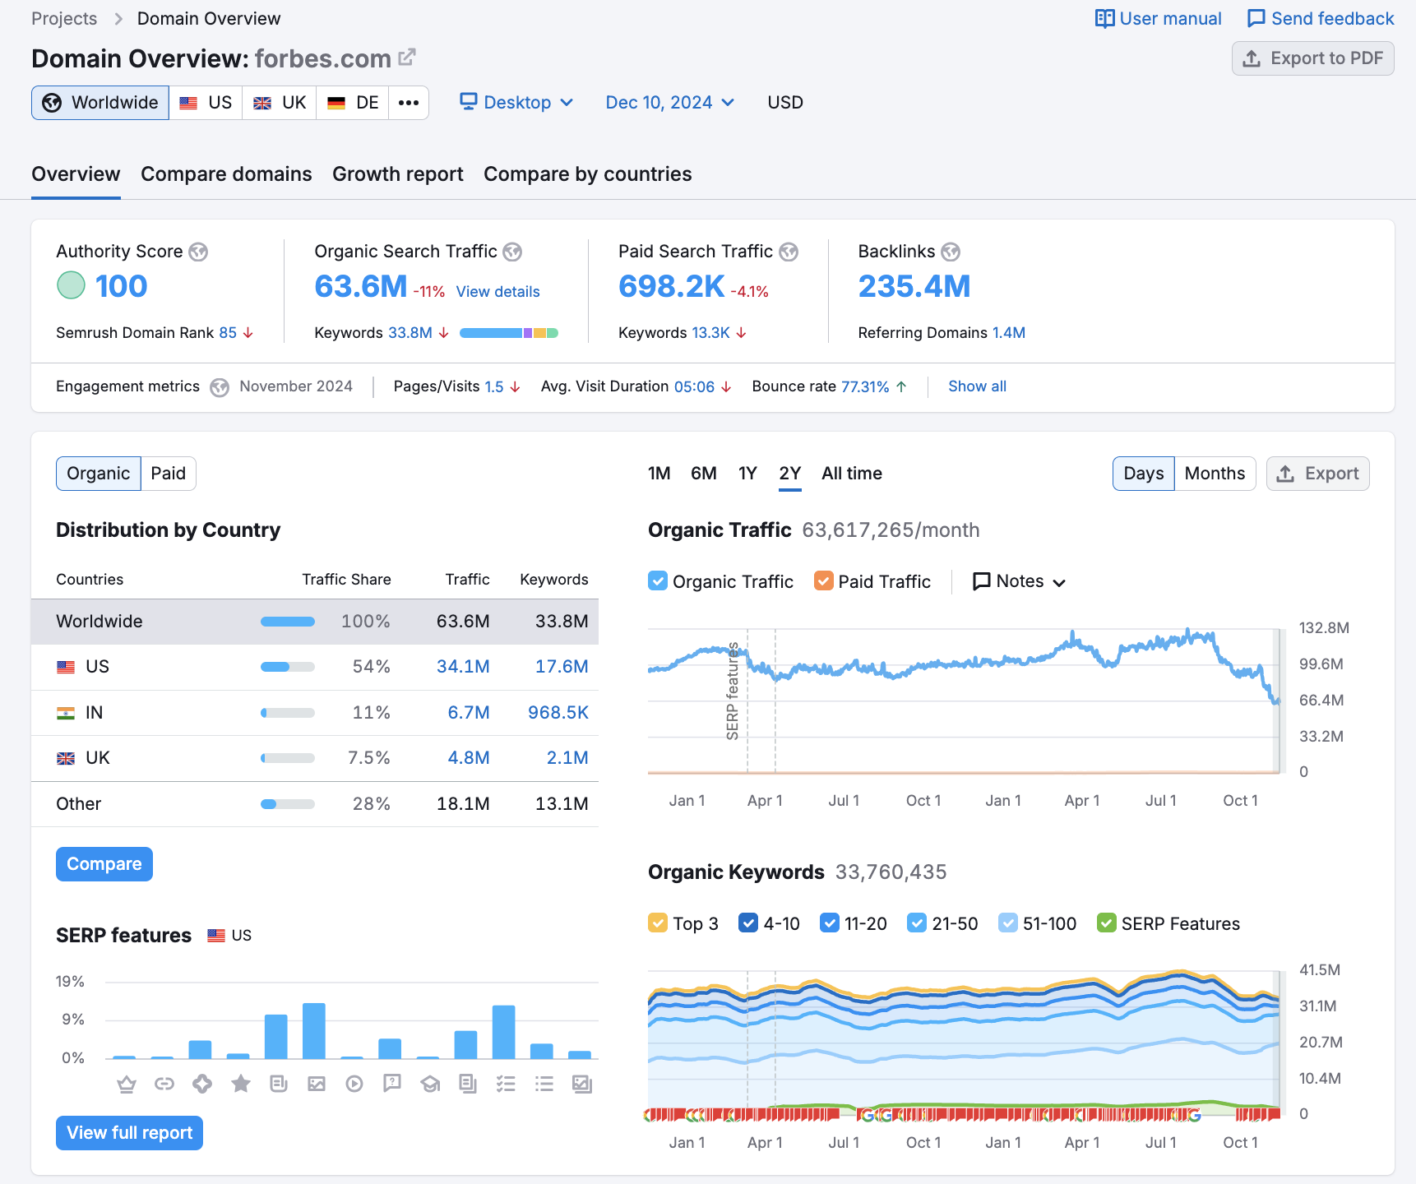Select the Compare domains tab
The width and height of the screenshot is (1416, 1184).
click(226, 174)
